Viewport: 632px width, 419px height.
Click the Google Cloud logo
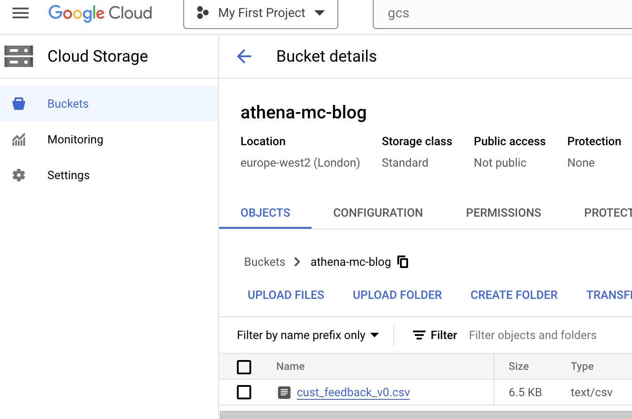click(100, 13)
